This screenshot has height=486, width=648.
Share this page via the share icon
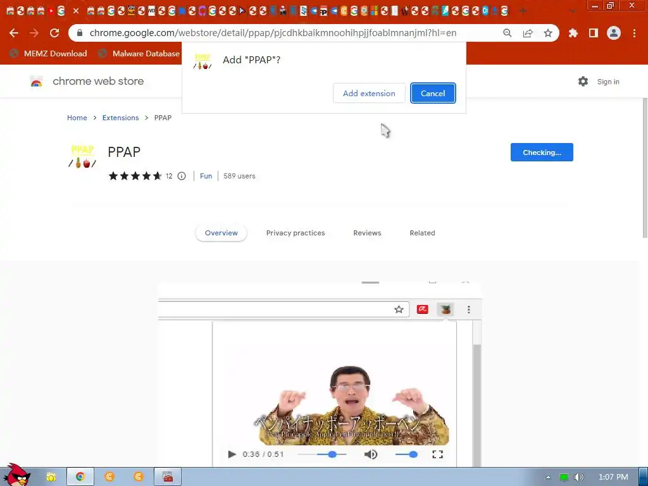[x=527, y=33]
